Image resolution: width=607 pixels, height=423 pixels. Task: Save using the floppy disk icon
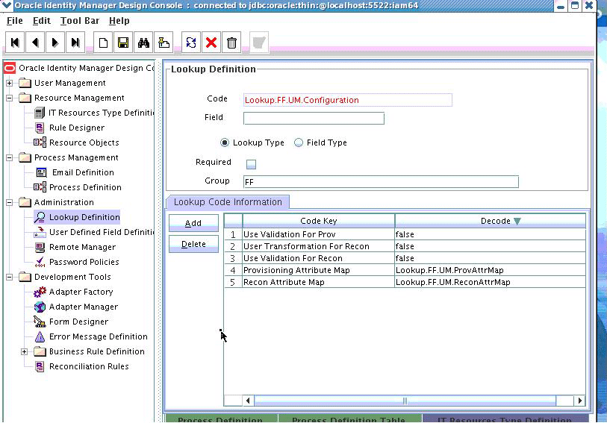[x=123, y=42]
